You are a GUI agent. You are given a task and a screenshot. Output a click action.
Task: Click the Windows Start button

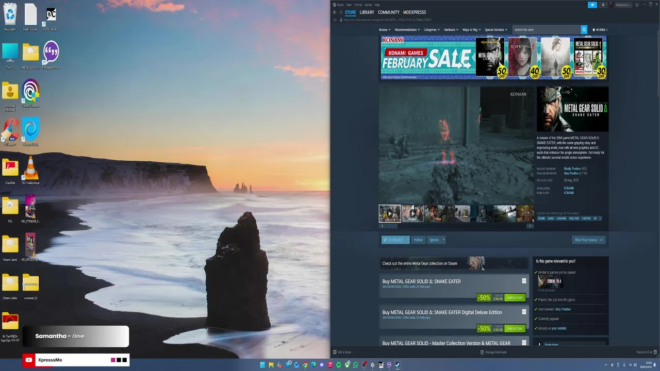(262, 365)
